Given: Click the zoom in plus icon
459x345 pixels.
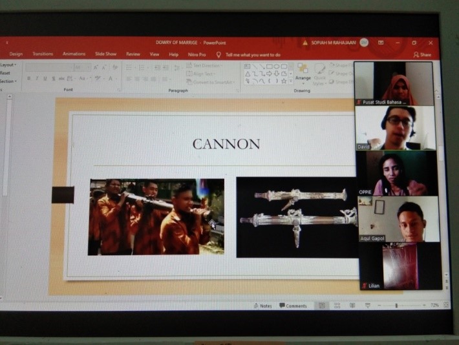Looking at the screenshot, I should 424,305.
